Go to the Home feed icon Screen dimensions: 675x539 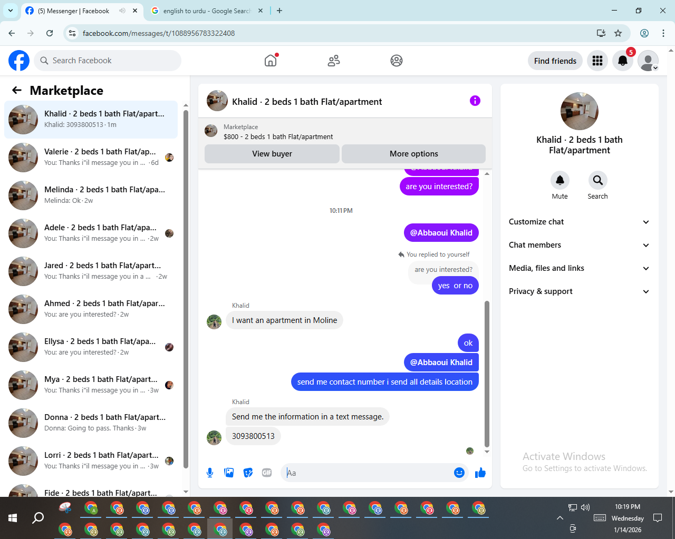click(x=271, y=61)
